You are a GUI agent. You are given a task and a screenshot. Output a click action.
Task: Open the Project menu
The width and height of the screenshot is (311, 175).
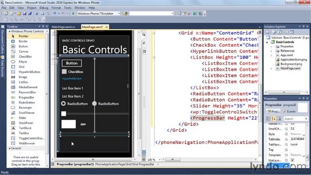32,8
